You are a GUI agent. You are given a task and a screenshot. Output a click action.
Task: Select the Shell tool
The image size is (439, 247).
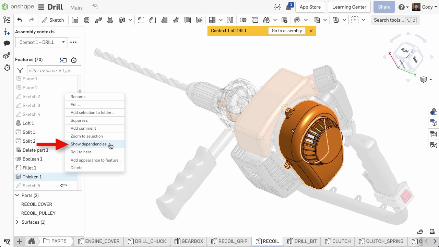point(188,20)
